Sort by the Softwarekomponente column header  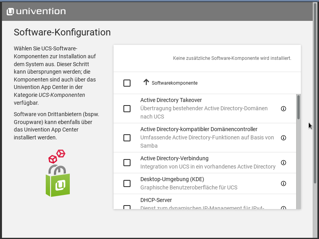pyautogui.click(x=174, y=83)
